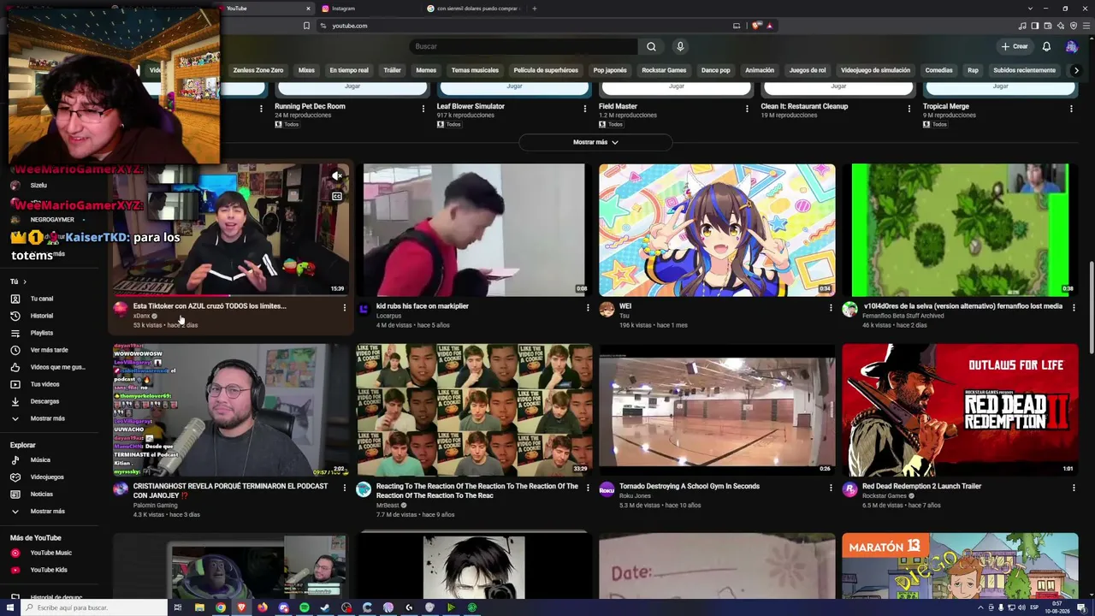Open the MrBeast channel avatar
This screenshot has width=1095, height=616.
click(x=364, y=489)
